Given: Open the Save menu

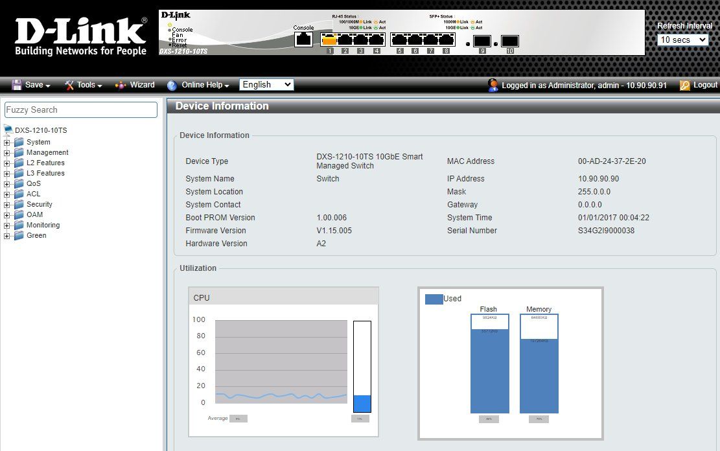Looking at the screenshot, I should [38, 85].
